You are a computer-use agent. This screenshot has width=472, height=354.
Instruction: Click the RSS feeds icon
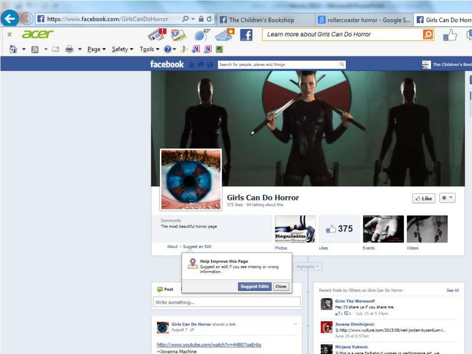coord(35,49)
